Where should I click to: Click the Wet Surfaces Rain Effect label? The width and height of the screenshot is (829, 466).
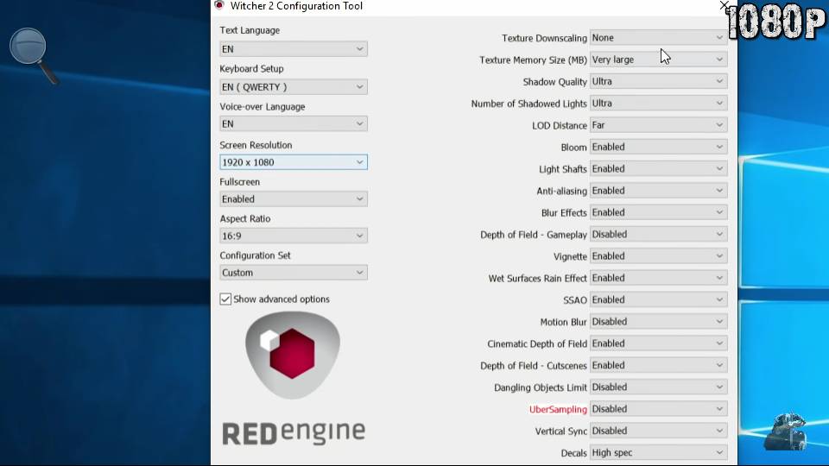537,279
